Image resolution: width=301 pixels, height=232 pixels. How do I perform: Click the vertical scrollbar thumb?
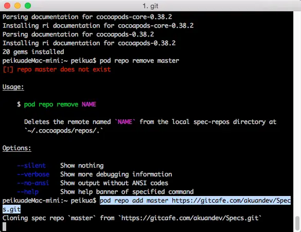297,223
